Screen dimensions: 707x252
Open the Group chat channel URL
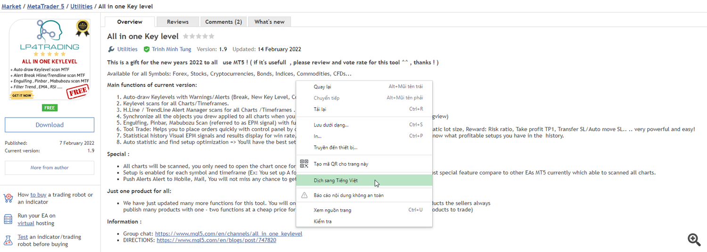[229, 233]
